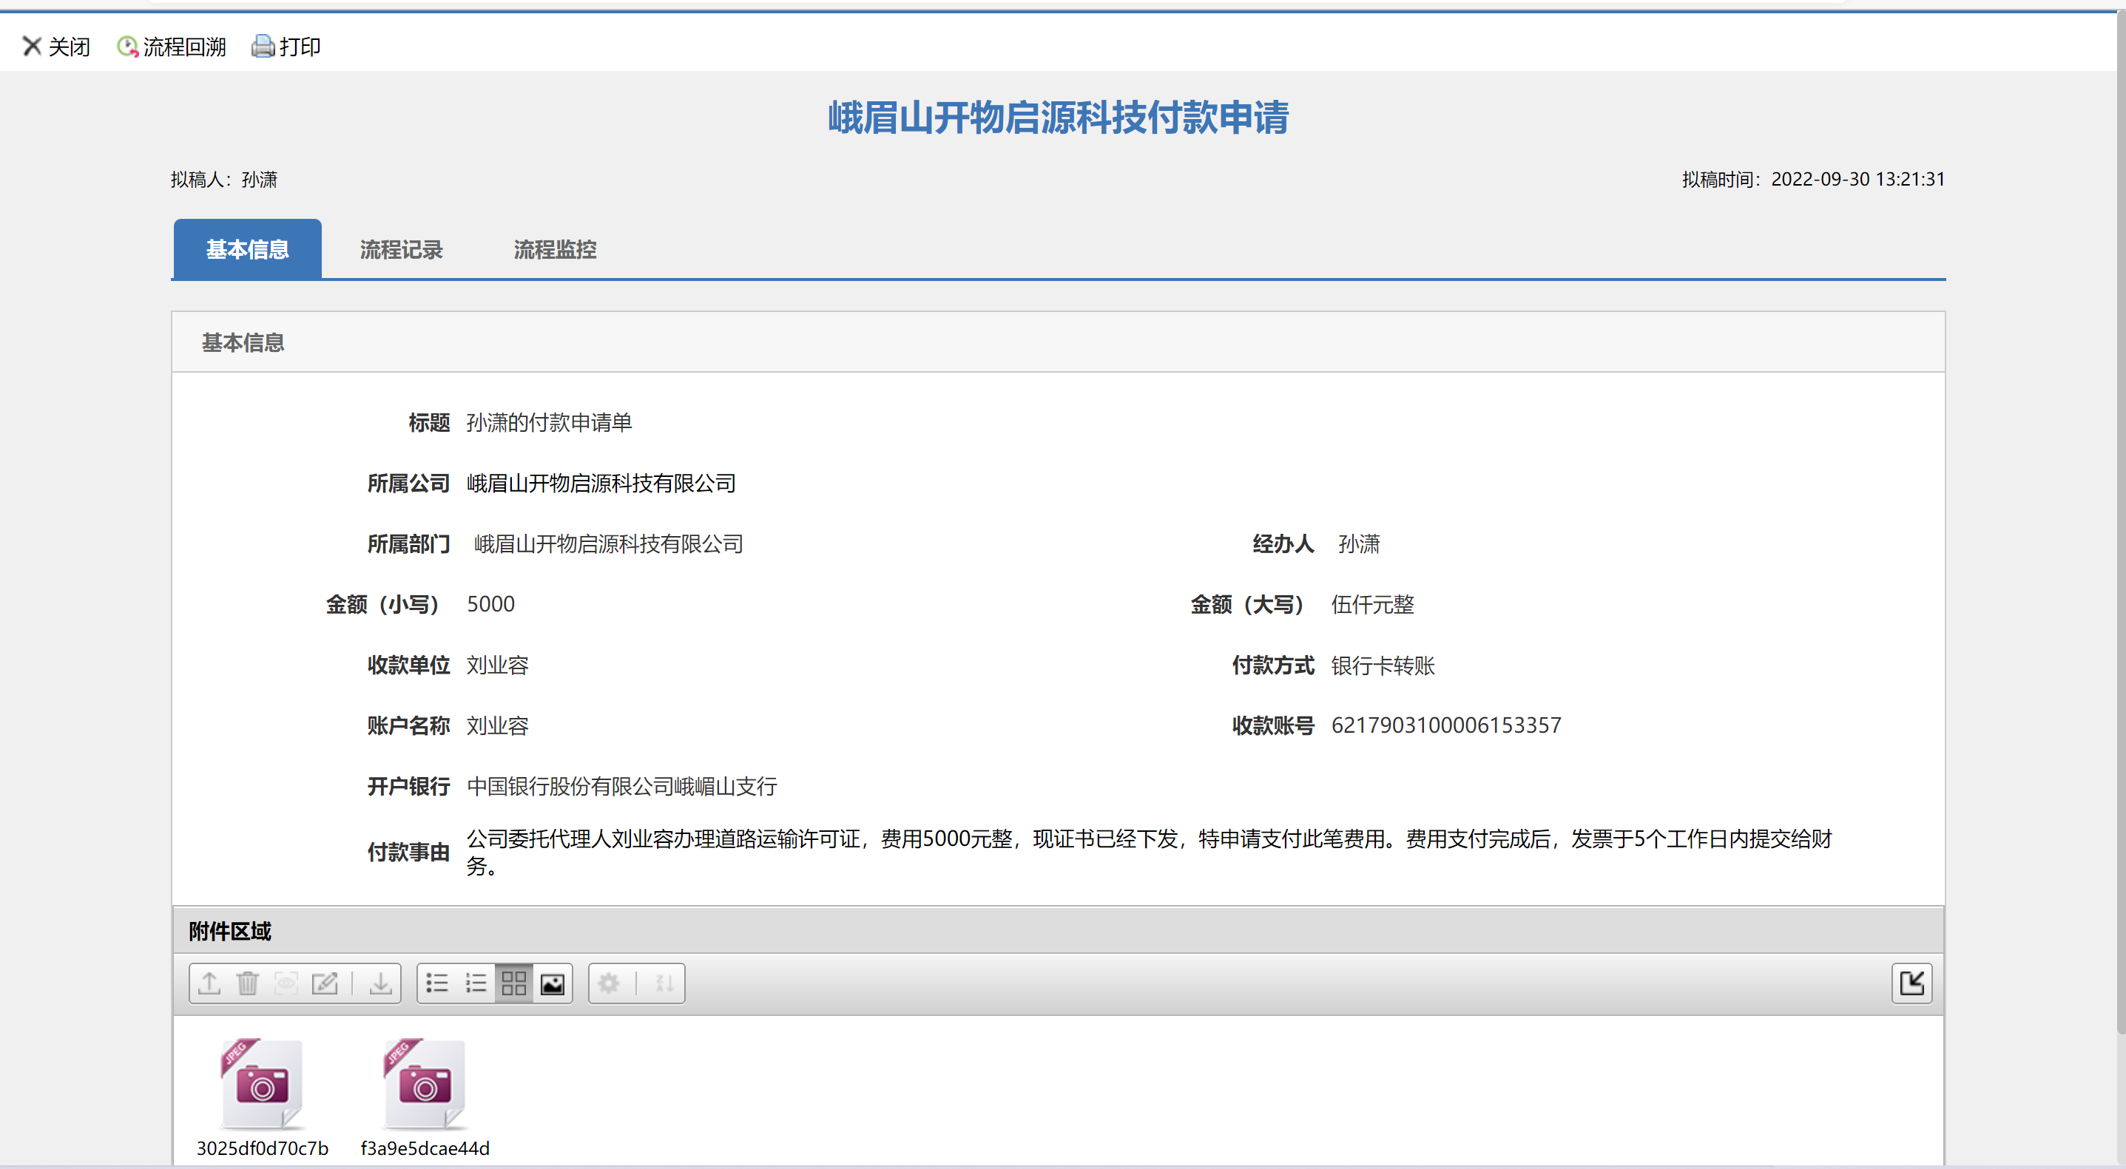Switch attachments to bulleted list view

click(436, 983)
